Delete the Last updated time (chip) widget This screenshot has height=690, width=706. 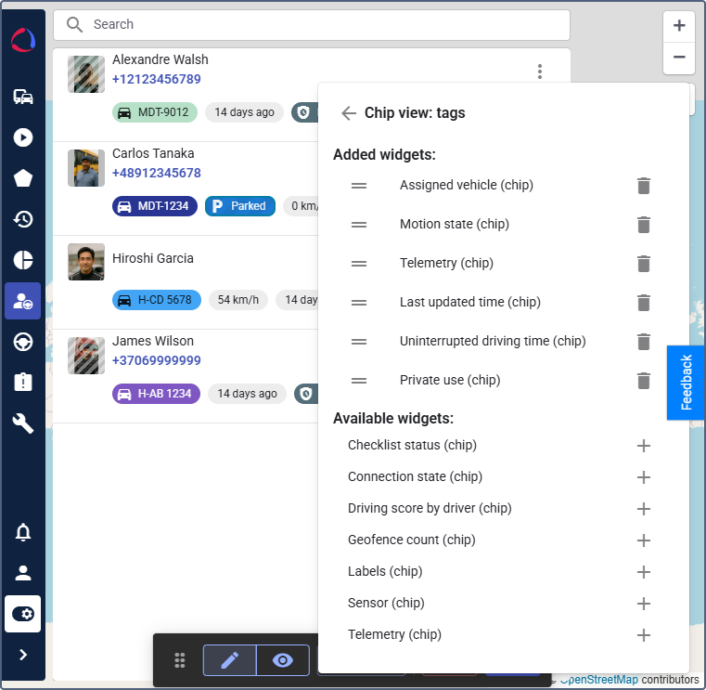[644, 303]
